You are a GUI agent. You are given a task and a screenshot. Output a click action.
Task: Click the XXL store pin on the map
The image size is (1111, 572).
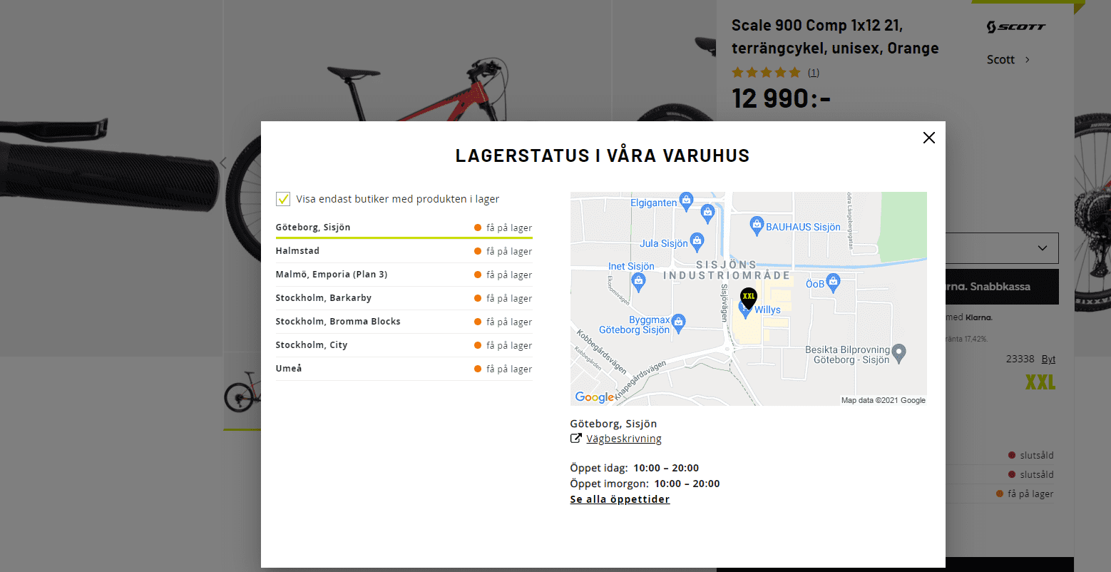click(748, 297)
